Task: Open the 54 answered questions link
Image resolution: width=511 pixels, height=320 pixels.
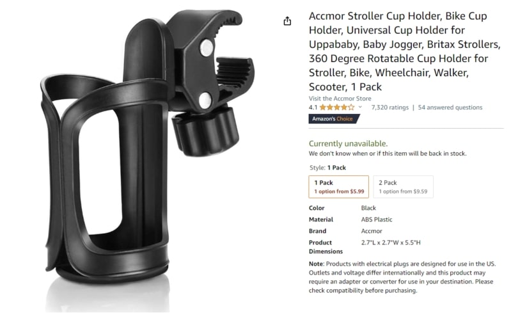Action: point(450,108)
